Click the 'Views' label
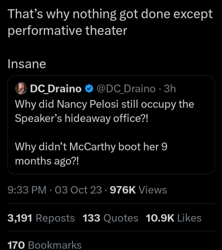Screen dimensions: 222x250 tap(152, 190)
